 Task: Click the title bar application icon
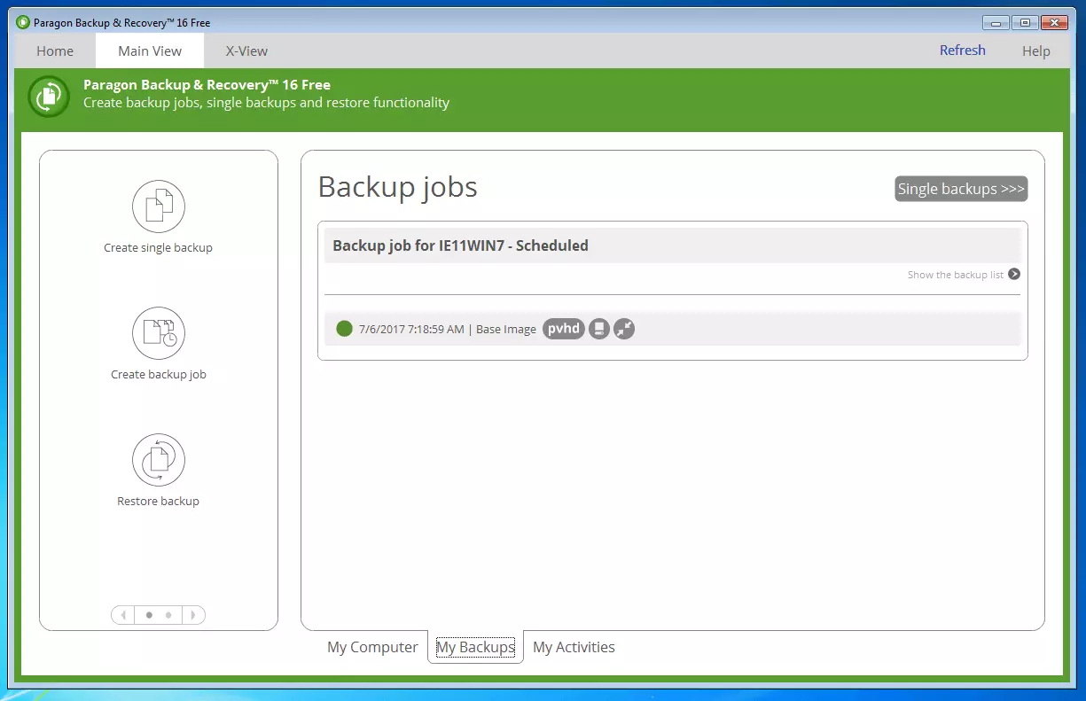23,22
